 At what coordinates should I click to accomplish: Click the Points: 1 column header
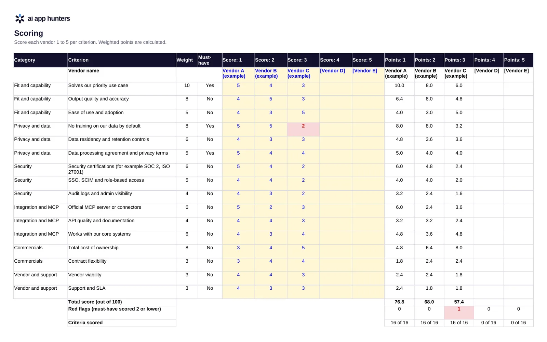point(399,60)
